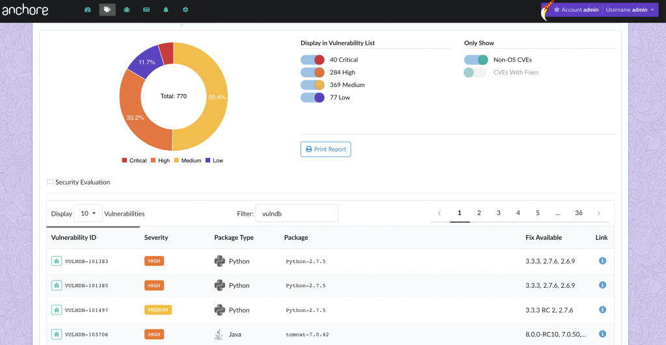Toggle off the 40 Critical switch

coord(313,60)
